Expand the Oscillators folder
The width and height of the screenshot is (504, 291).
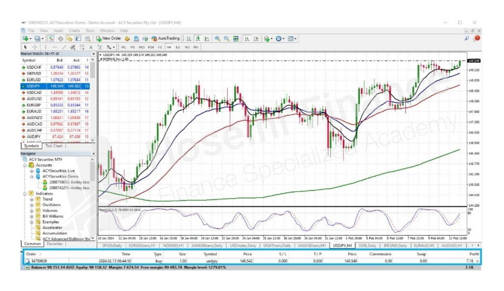(32, 205)
